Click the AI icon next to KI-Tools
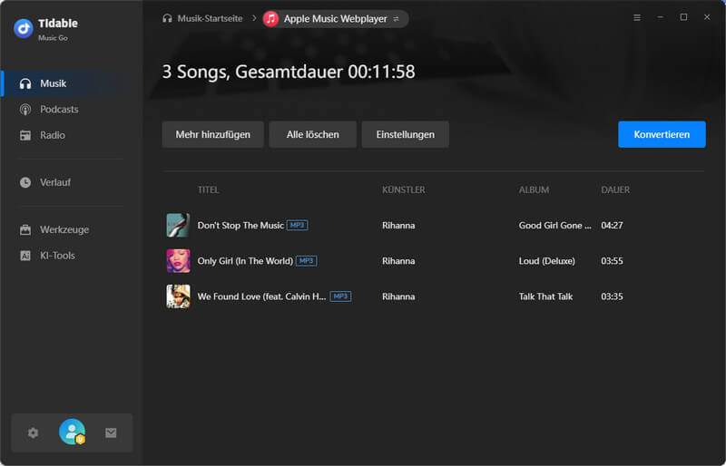Screen dimensions: 726x466 pos(25,256)
